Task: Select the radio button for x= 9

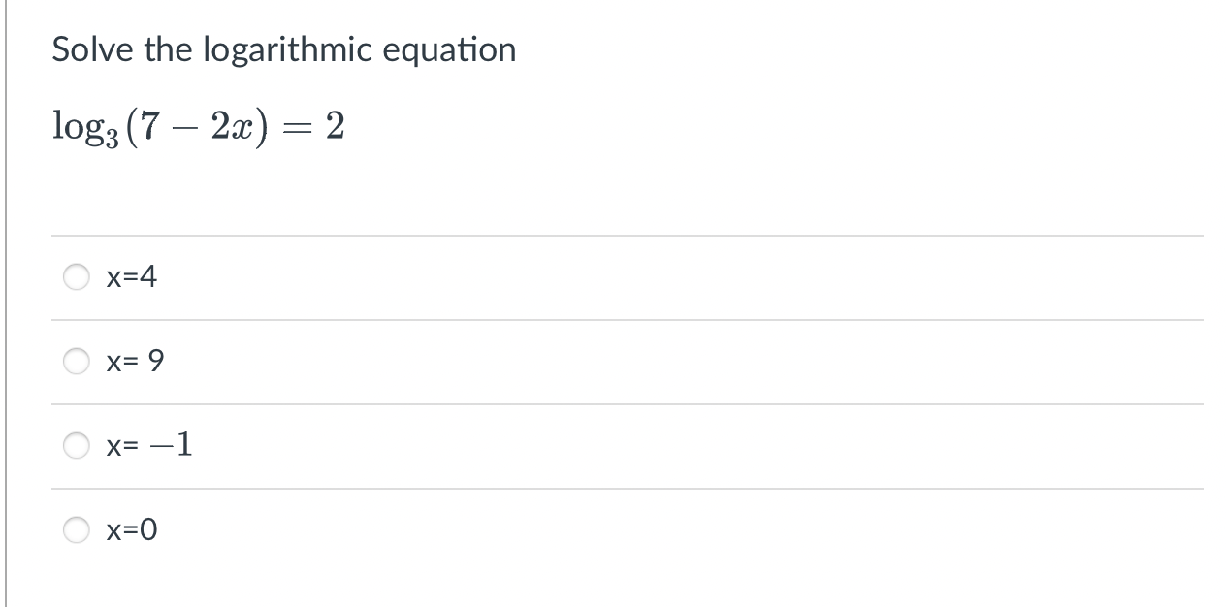Action: pyautogui.click(x=76, y=362)
